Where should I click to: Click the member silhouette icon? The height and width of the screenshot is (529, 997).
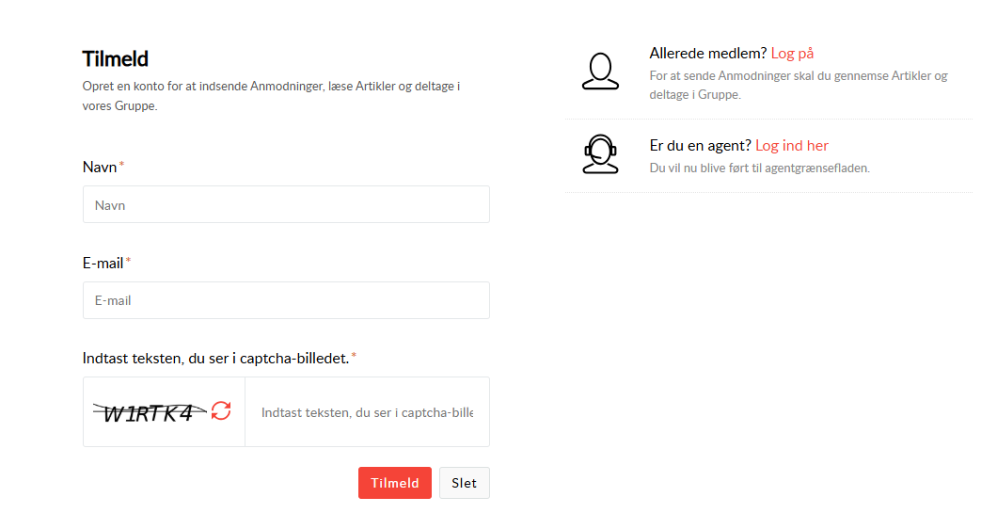[x=600, y=72]
